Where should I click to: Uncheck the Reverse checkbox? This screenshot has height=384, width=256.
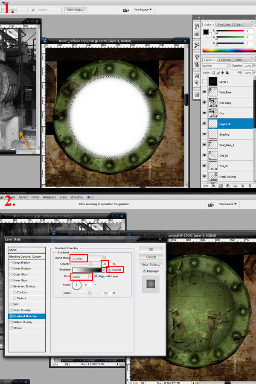pyautogui.click(x=109, y=270)
